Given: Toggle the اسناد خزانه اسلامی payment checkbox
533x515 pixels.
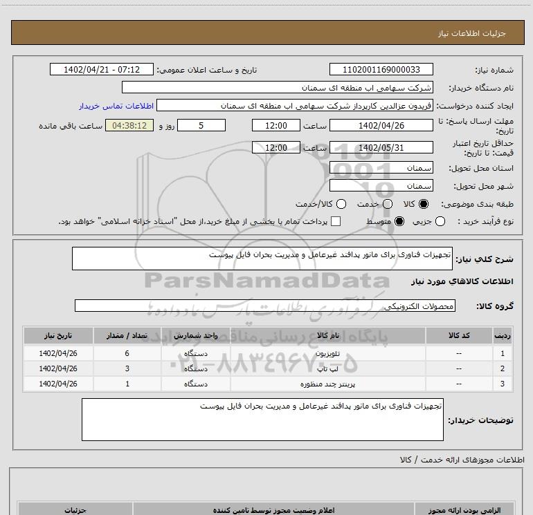Looking at the screenshot, I should coord(336,221).
